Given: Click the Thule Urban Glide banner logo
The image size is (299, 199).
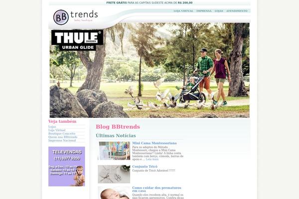Looking at the screenshot, I should click(77, 40).
